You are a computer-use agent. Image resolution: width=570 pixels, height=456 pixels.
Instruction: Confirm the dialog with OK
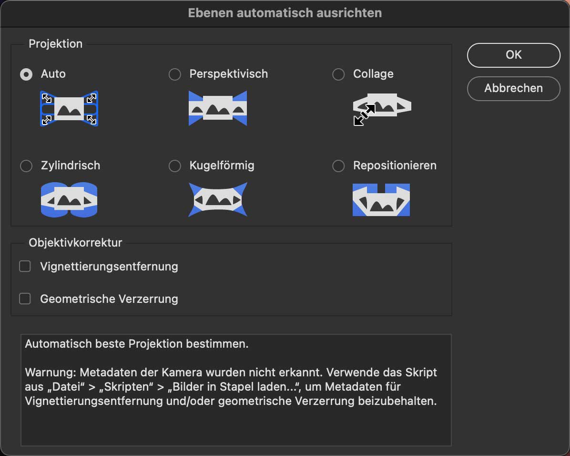(x=513, y=55)
